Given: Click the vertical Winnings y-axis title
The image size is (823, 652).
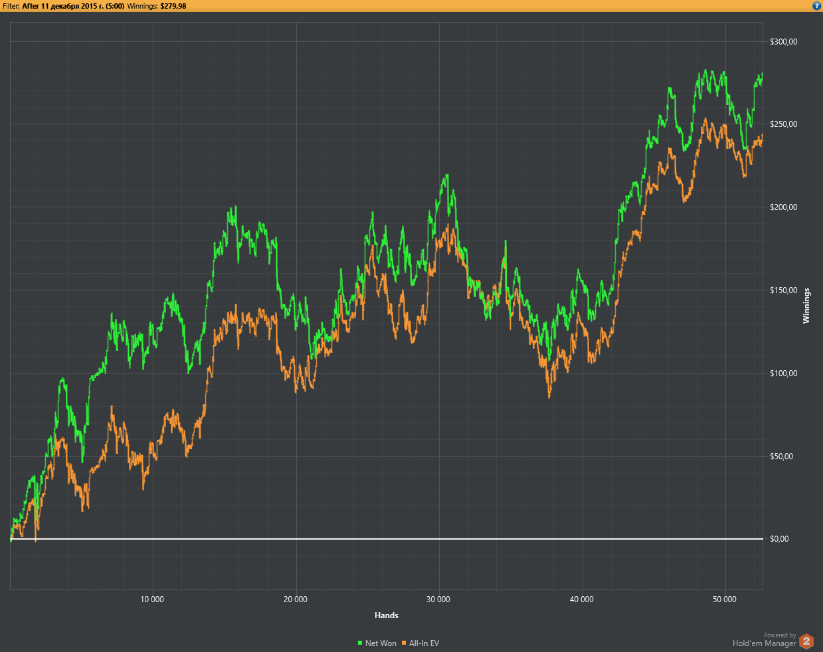Looking at the screenshot, I should coord(806,306).
